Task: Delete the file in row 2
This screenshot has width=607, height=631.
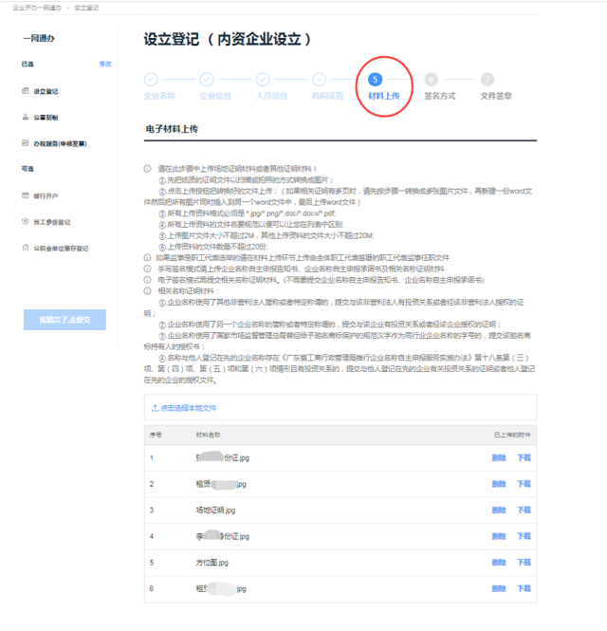Action: (x=499, y=484)
